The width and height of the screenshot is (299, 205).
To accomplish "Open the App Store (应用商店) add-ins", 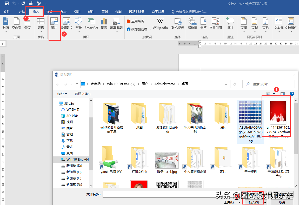I will coord(135,21).
